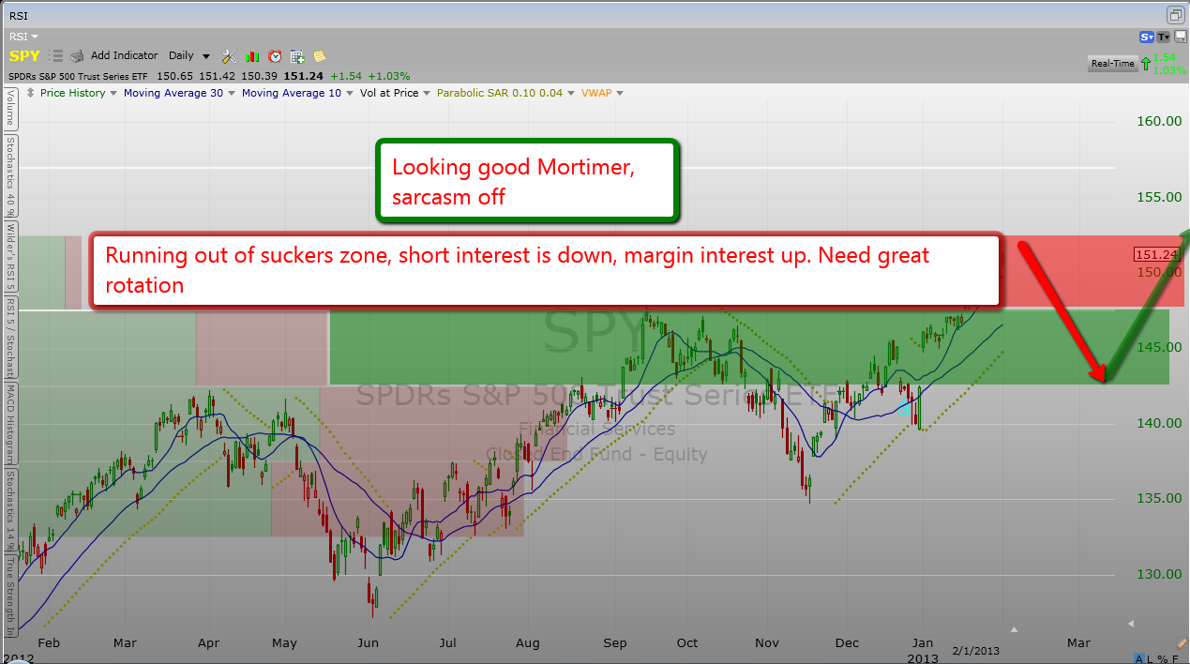Switch to the RSI 5 / Stochastics side tab
The image size is (1190, 664).
(10, 339)
